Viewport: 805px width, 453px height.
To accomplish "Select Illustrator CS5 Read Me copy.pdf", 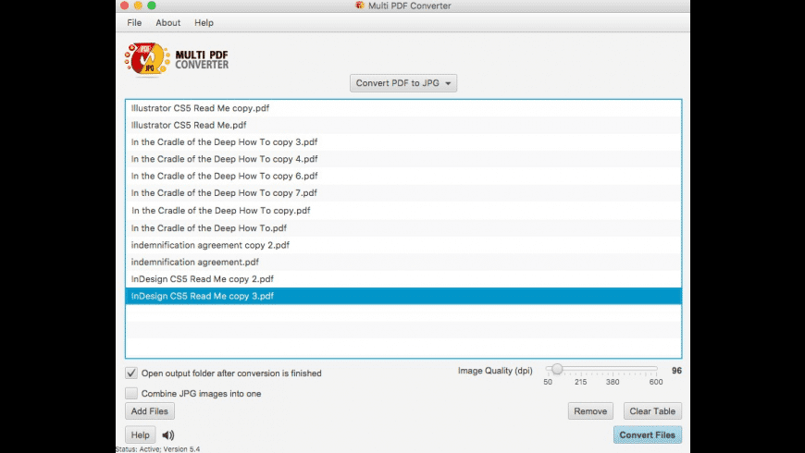I will coord(403,108).
